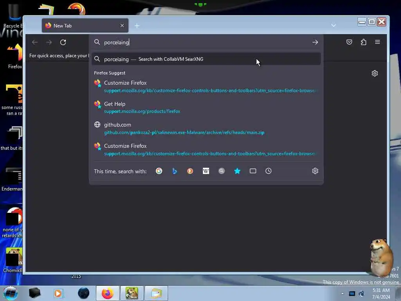Select the New Tab tab

(x=85, y=25)
